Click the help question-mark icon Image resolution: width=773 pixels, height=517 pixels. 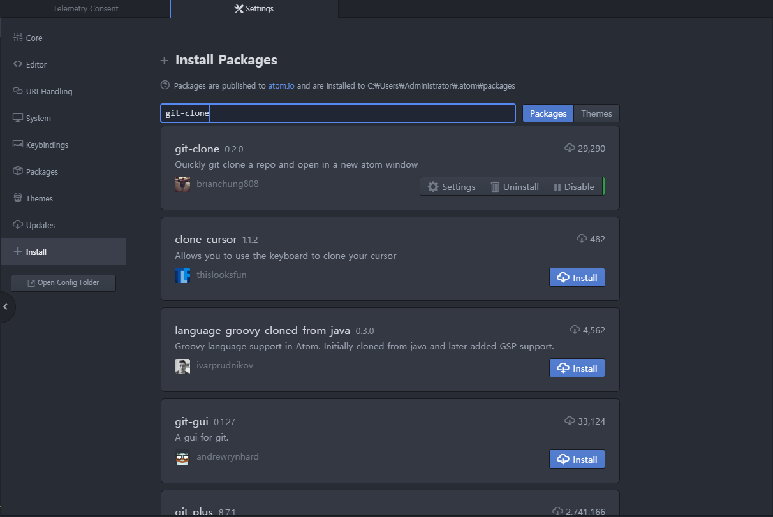165,85
